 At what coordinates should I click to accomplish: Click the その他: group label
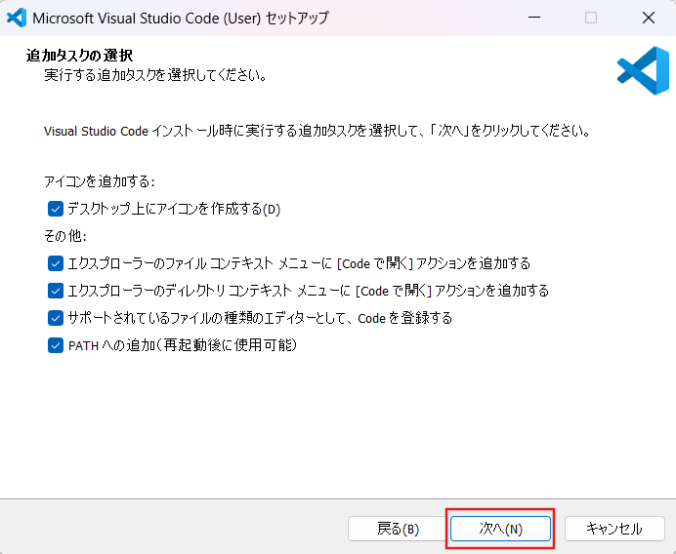click(65, 236)
